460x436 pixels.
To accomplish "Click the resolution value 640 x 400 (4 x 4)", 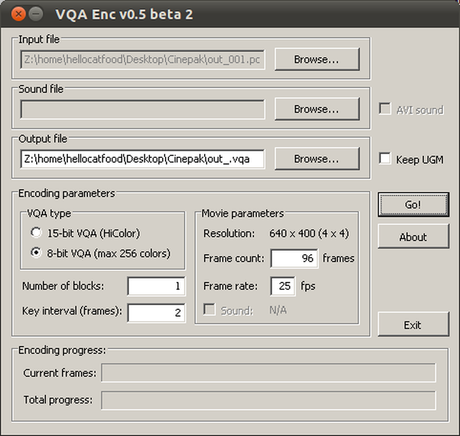I will 309,233.
